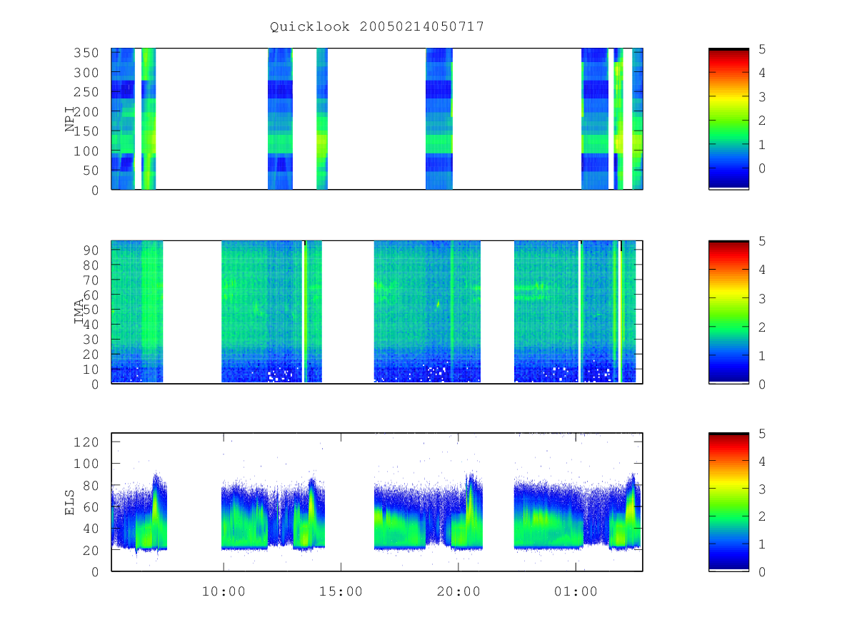Click the NPI panel color bar
The image size is (857, 642).
[x=728, y=119]
